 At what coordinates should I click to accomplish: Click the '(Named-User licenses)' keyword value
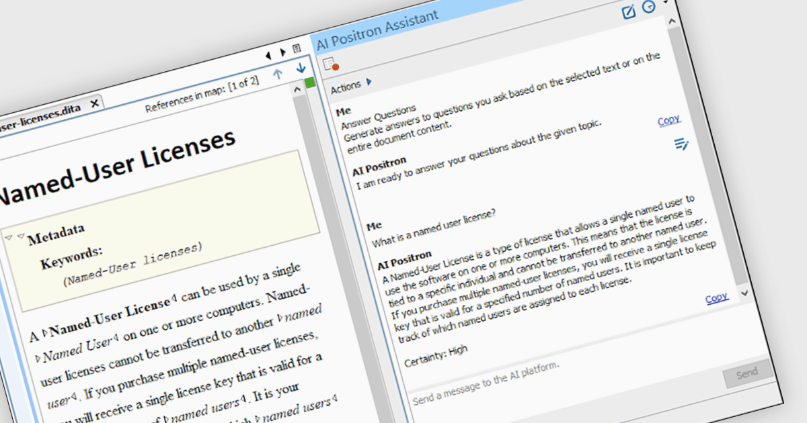tap(132, 263)
